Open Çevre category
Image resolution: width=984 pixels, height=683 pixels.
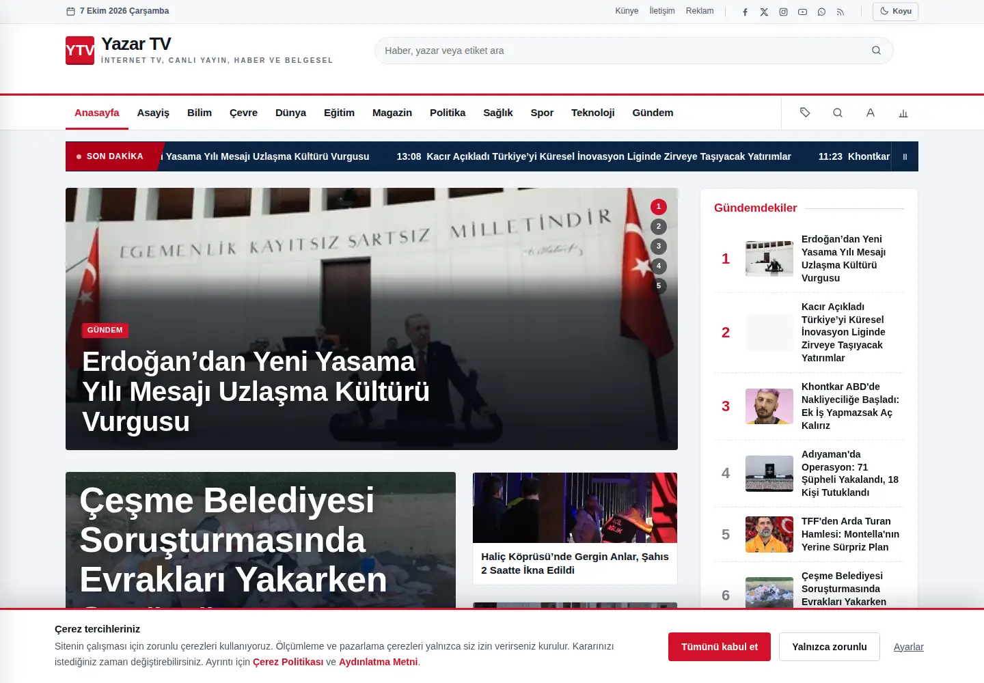tap(243, 113)
